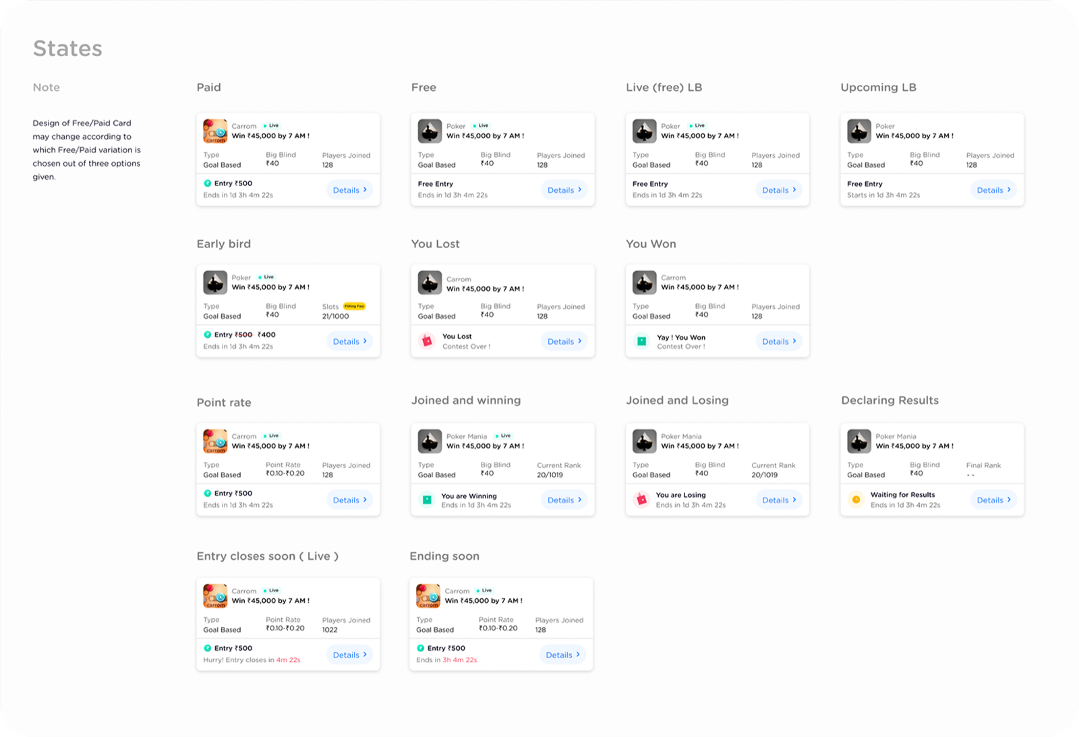Click the yellow Waiting for Results icon
The width and height of the screenshot is (1079, 737).
(856, 500)
